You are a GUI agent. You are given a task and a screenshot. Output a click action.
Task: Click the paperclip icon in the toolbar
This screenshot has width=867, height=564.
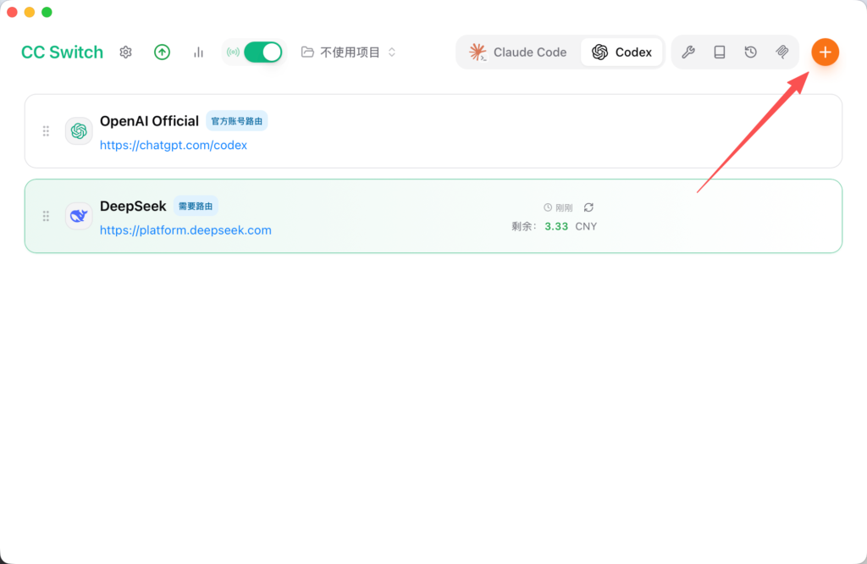pyautogui.click(x=781, y=52)
